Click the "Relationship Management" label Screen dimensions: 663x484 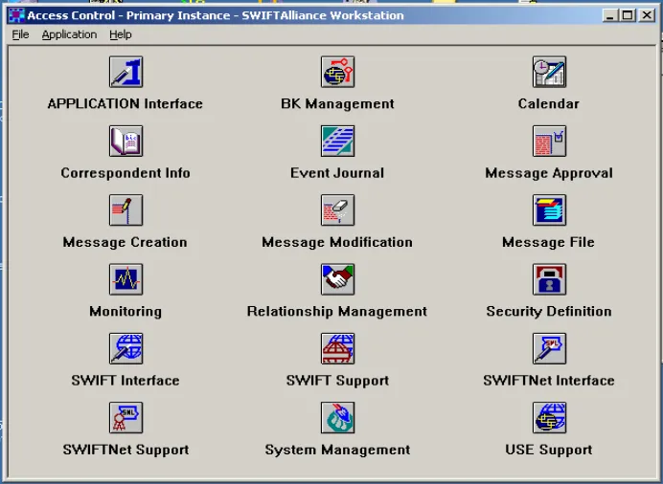(337, 312)
